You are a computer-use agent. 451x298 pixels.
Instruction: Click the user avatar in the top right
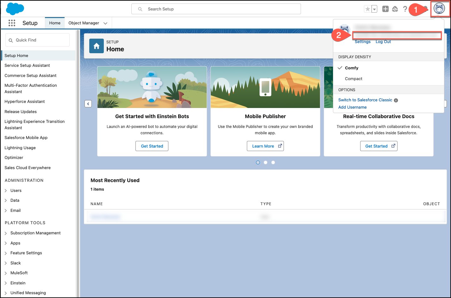439,9
